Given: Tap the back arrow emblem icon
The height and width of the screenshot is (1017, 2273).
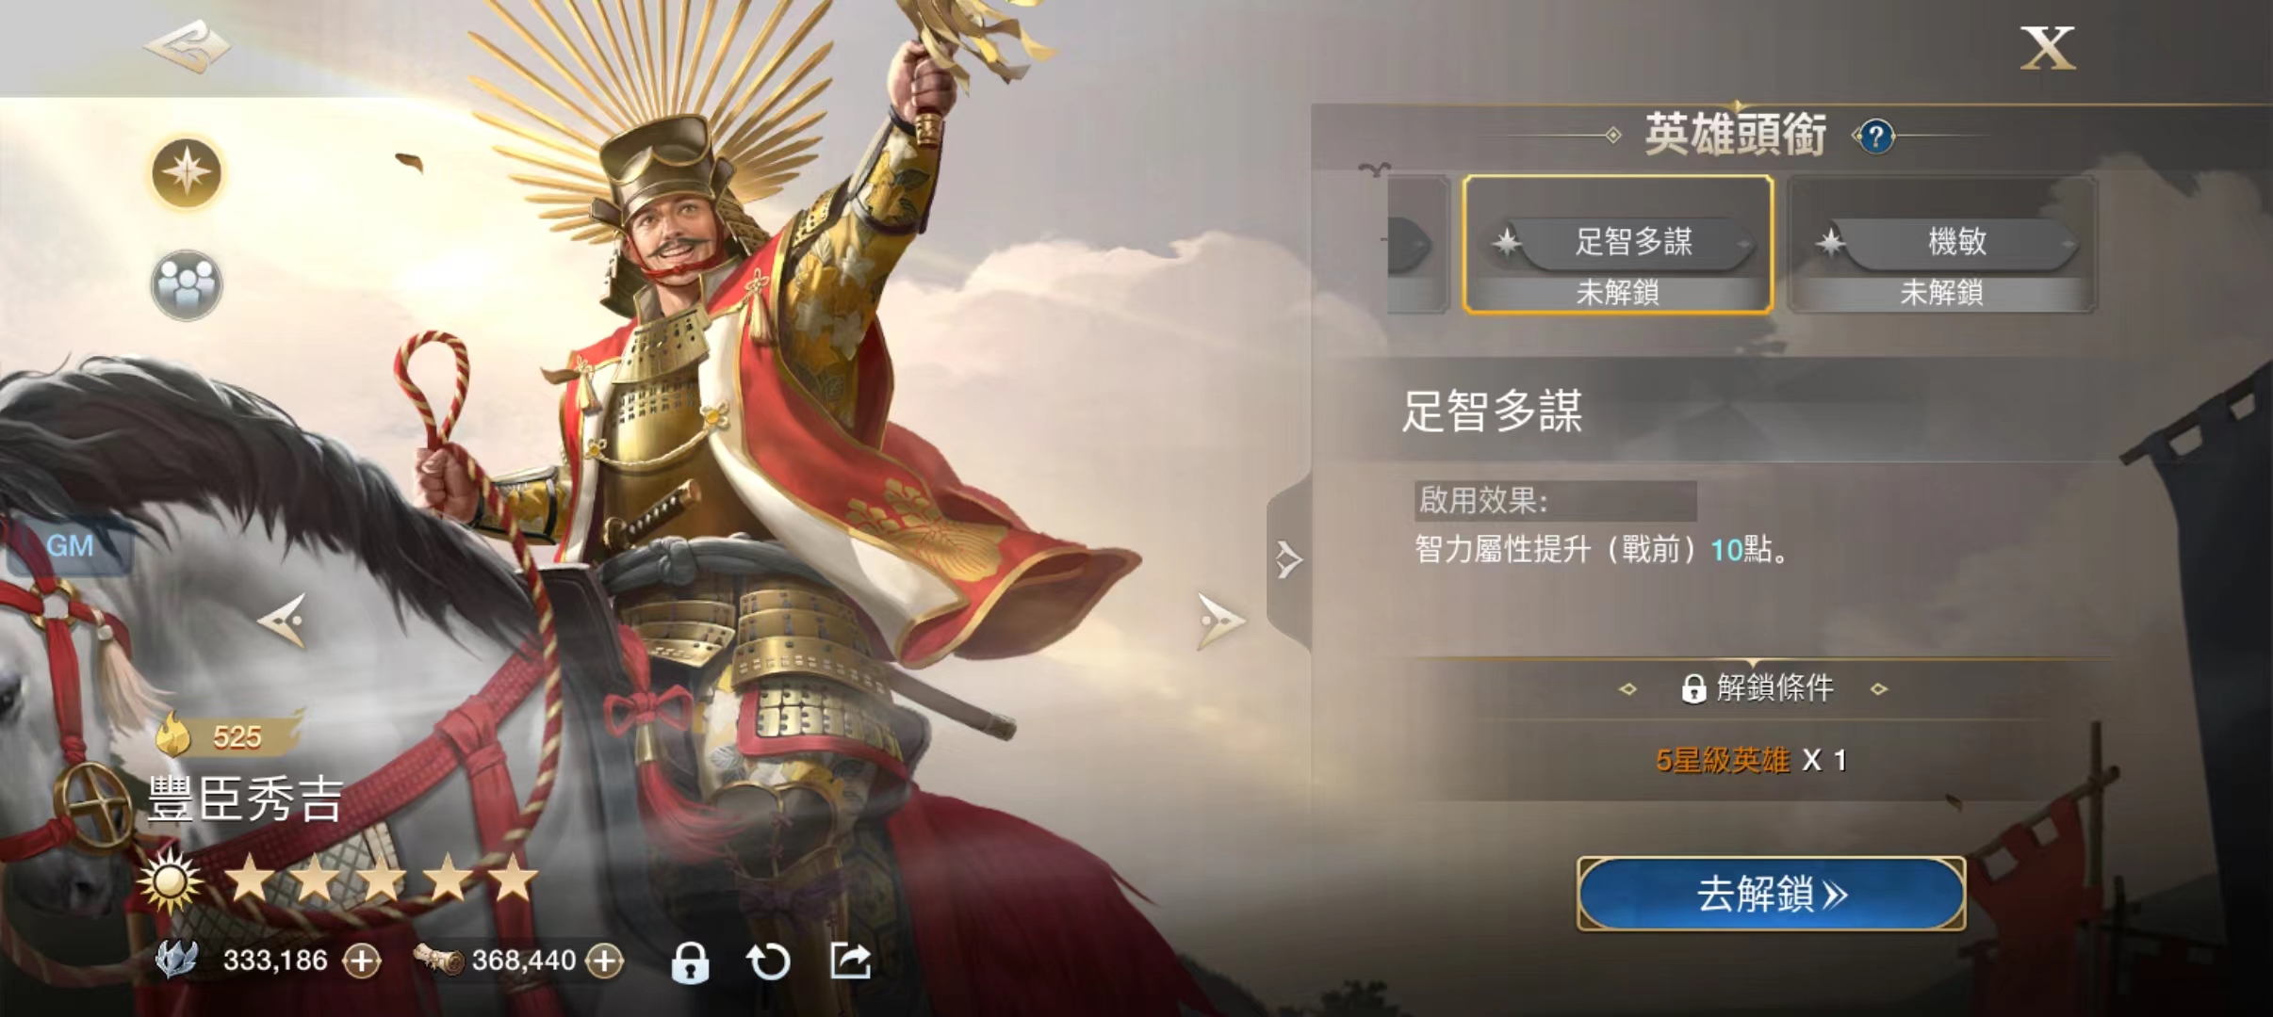Looking at the screenshot, I should point(188,46).
